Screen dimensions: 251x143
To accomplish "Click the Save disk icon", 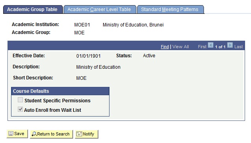I will click(x=11, y=134).
